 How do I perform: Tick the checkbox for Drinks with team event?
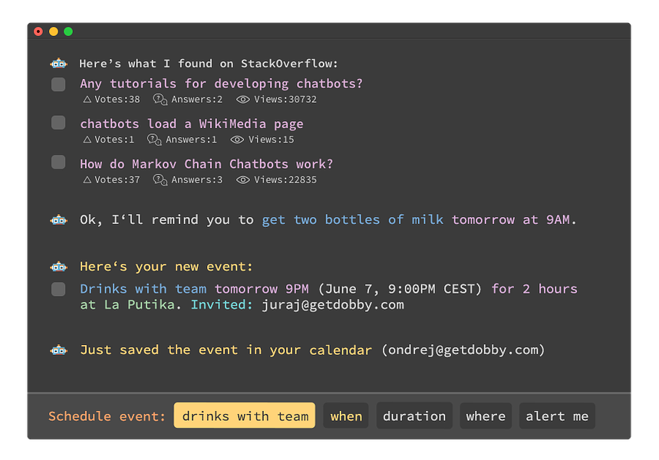(58, 289)
